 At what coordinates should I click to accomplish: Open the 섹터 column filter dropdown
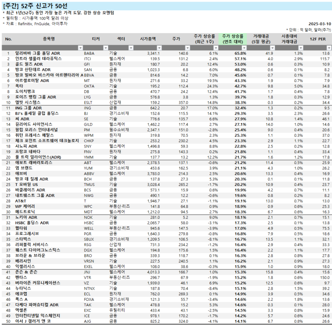pos(131,48)
